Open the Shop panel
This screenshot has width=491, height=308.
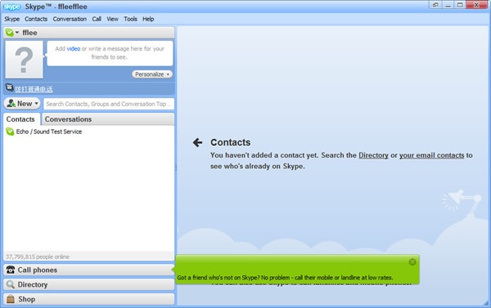(x=88, y=299)
